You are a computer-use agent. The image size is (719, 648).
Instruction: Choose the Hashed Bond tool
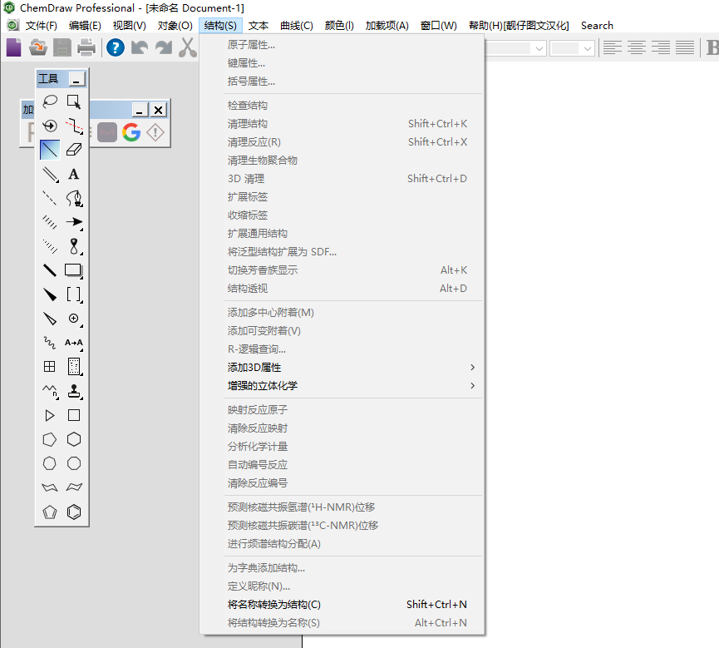(x=50, y=222)
